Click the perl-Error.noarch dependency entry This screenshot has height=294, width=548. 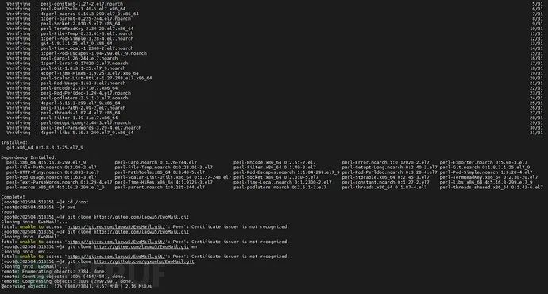coord(385,163)
